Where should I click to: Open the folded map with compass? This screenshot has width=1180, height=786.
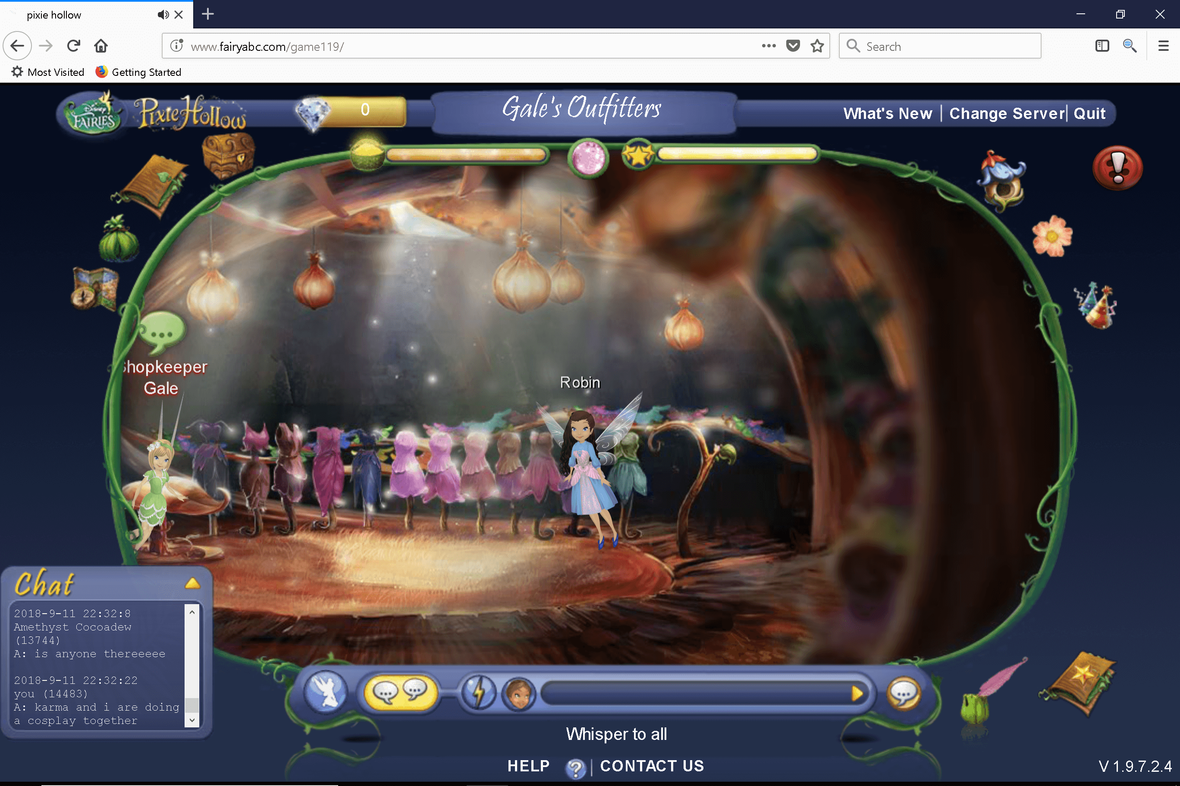[95, 290]
